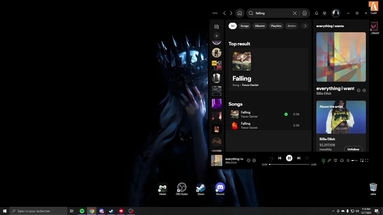
Task: Open the purple cover in library sidebar
Action: point(217,104)
